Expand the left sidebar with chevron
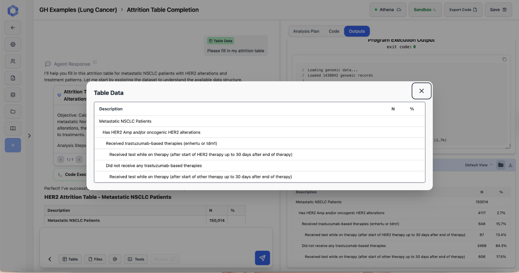Screen dimensions: 519x273 pos(30,136)
